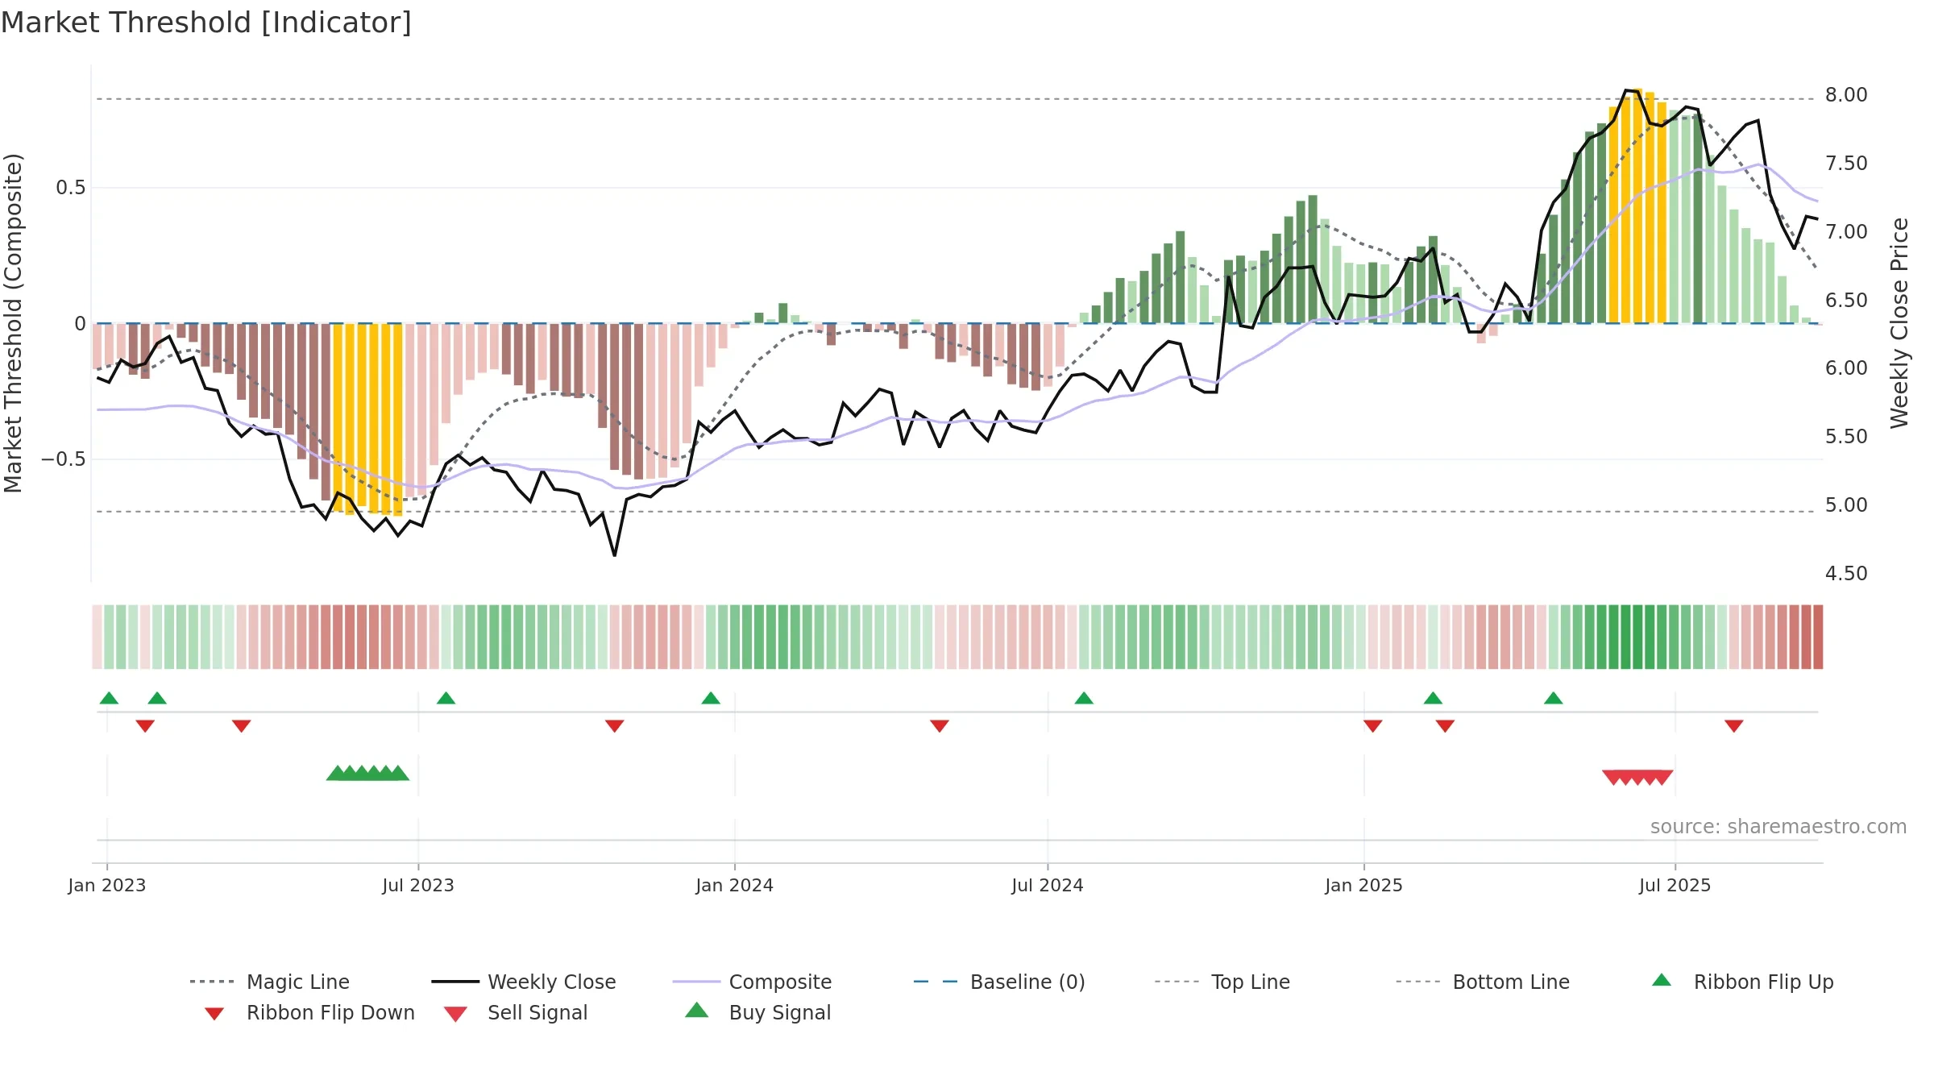Click the Jul 2024 x-axis label
This screenshot has width=1934, height=1088.
pyautogui.click(x=1048, y=886)
